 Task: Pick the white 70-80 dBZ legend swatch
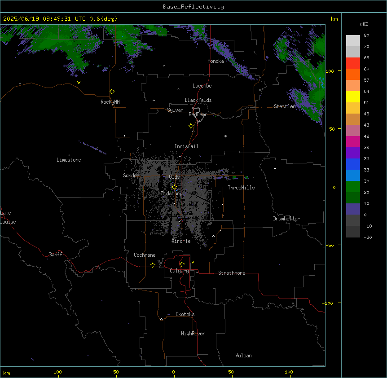pos(353,41)
